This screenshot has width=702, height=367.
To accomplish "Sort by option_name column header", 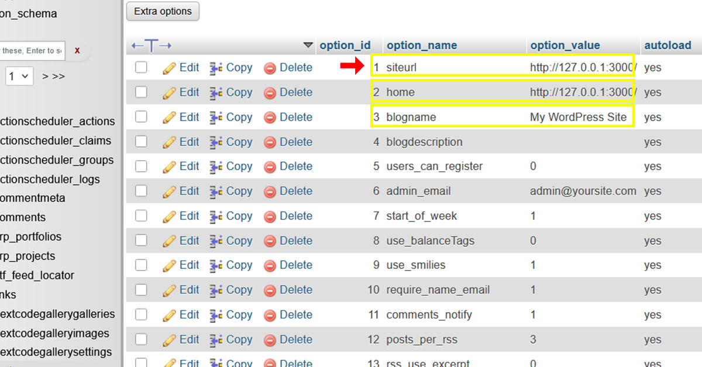I will click(422, 46).
